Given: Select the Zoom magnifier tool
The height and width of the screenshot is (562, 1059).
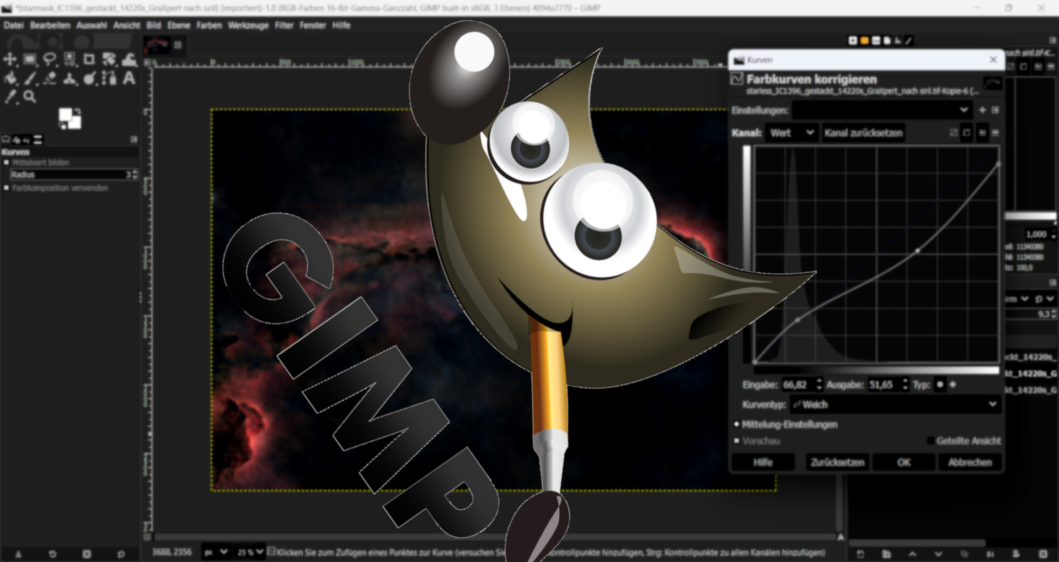Looking at the screenshot, I should 30,97.
